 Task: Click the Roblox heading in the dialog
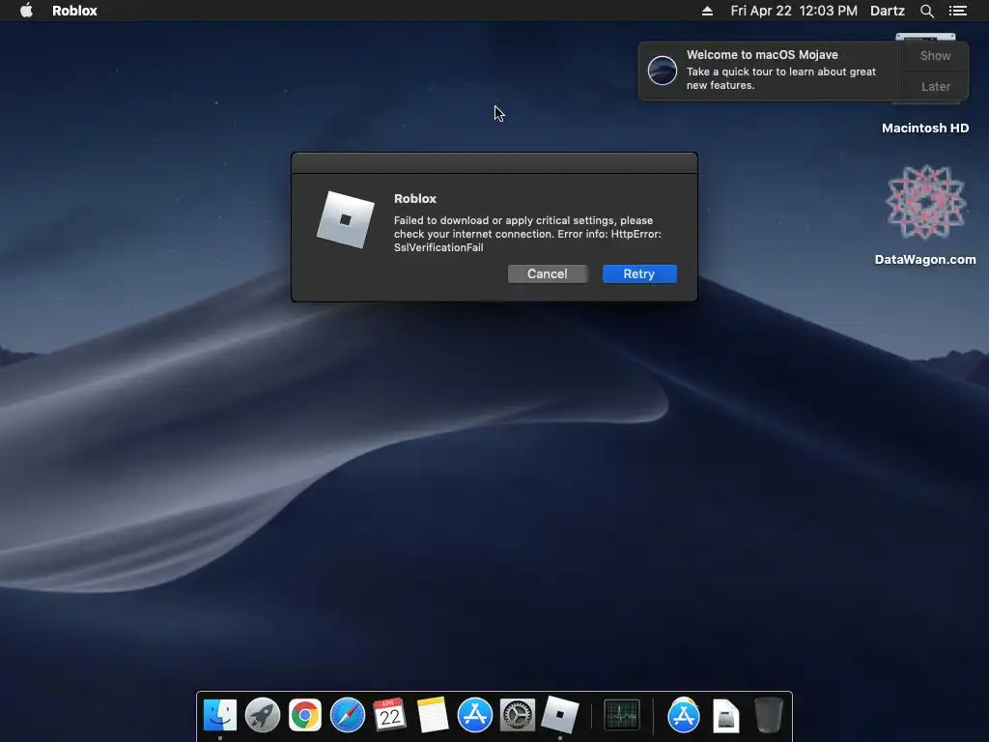415,198
